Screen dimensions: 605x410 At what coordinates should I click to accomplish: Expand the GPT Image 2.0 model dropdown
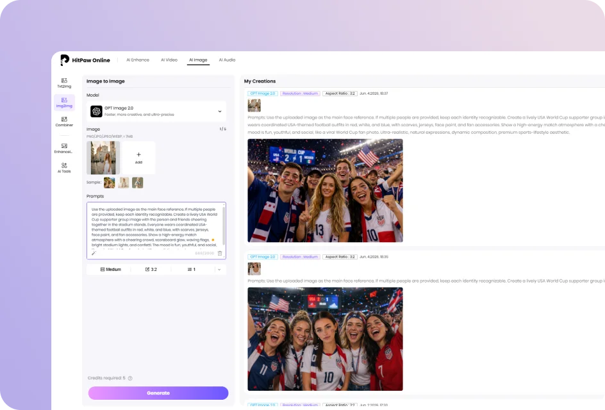point(156,111)
